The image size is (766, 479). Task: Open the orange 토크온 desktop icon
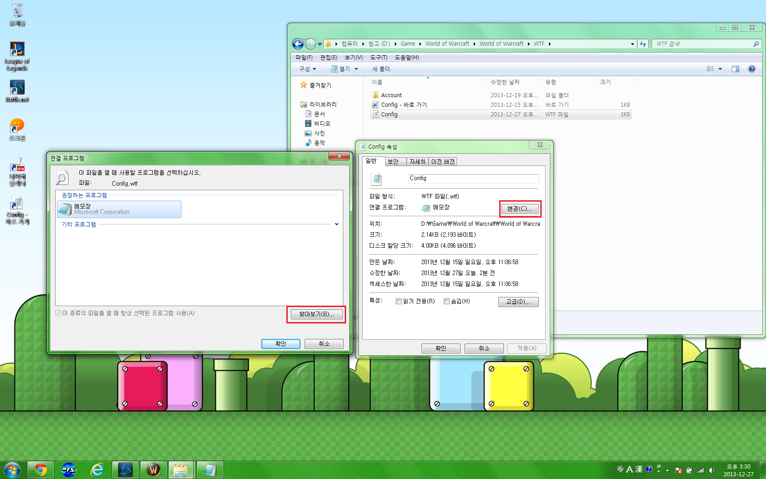coord(17,130)
